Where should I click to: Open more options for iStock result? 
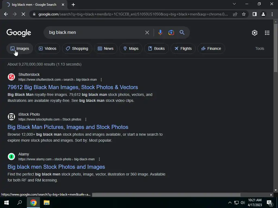tap(86, 119)
